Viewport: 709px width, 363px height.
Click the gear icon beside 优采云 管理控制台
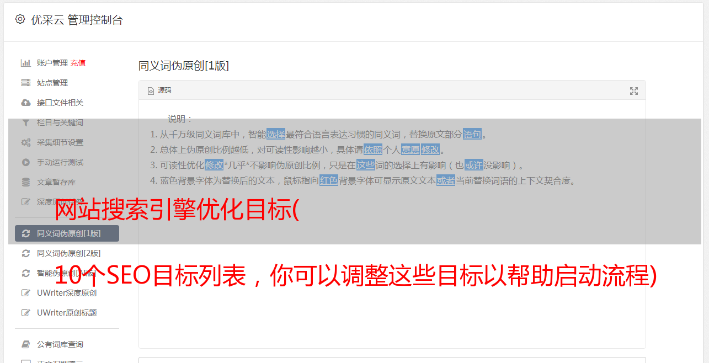[x=20, y=19]
